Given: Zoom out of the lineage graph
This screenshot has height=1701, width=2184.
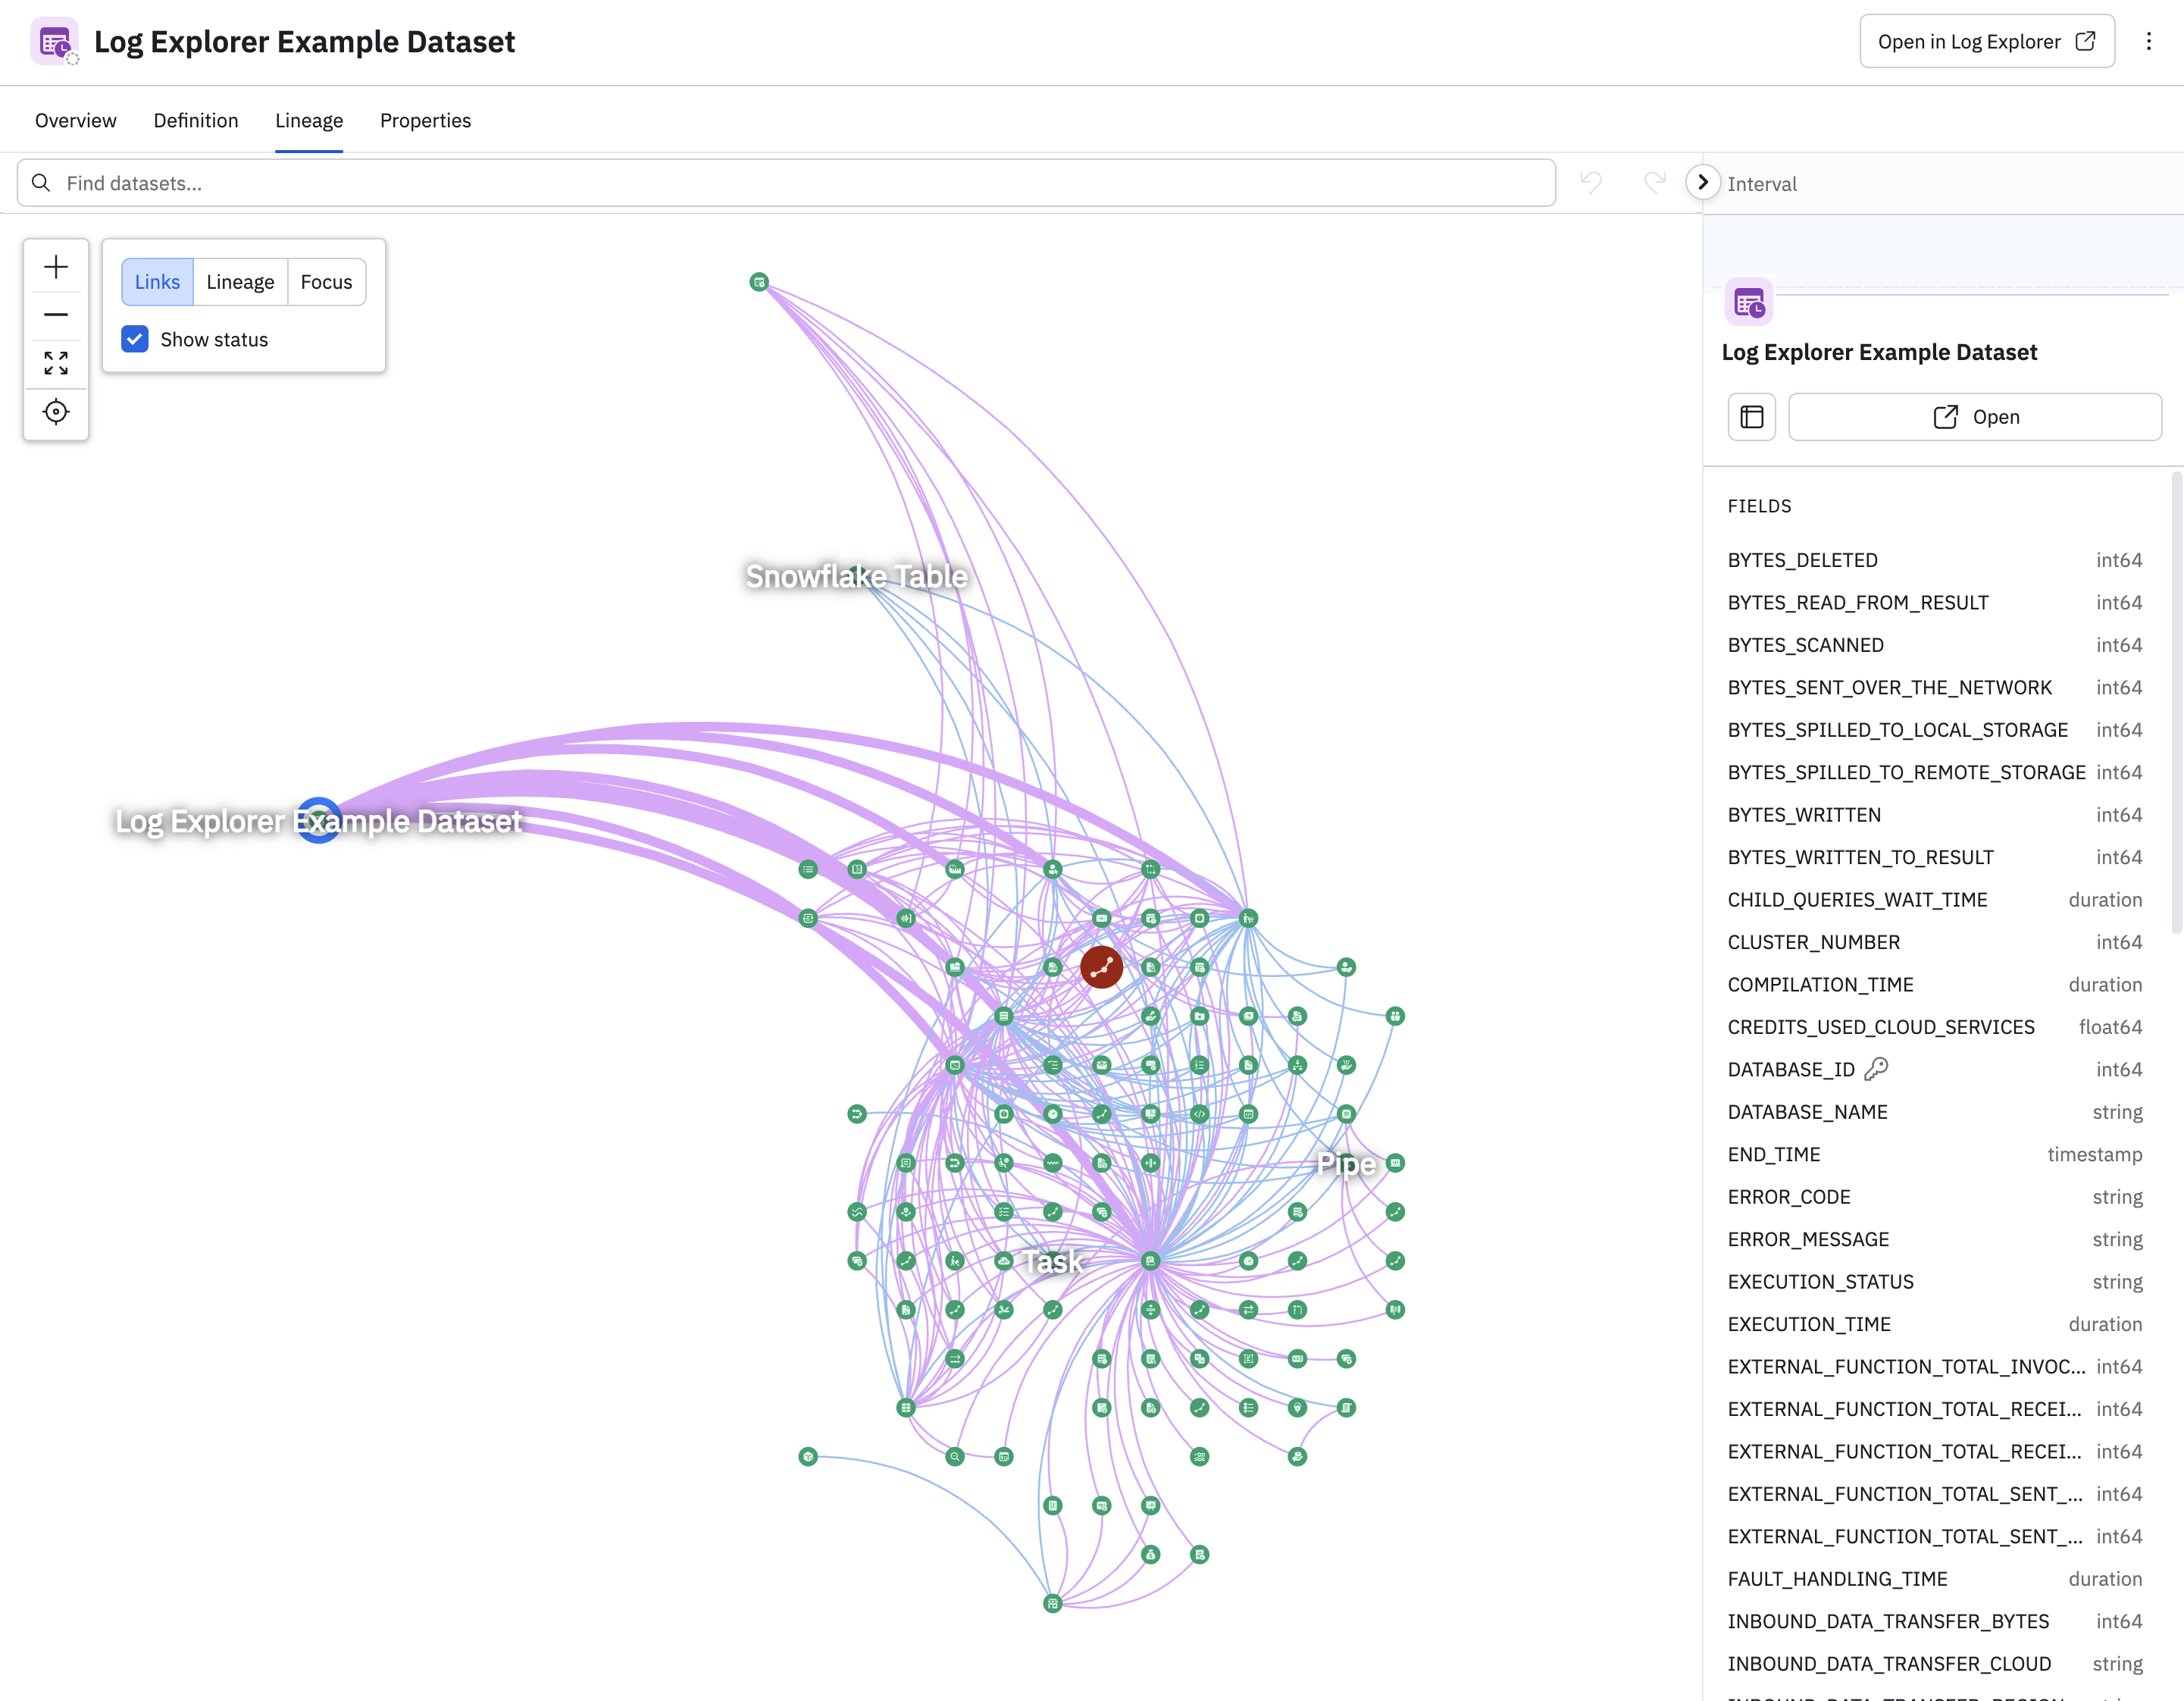Looking at the screenshot, I should [56, 314].
